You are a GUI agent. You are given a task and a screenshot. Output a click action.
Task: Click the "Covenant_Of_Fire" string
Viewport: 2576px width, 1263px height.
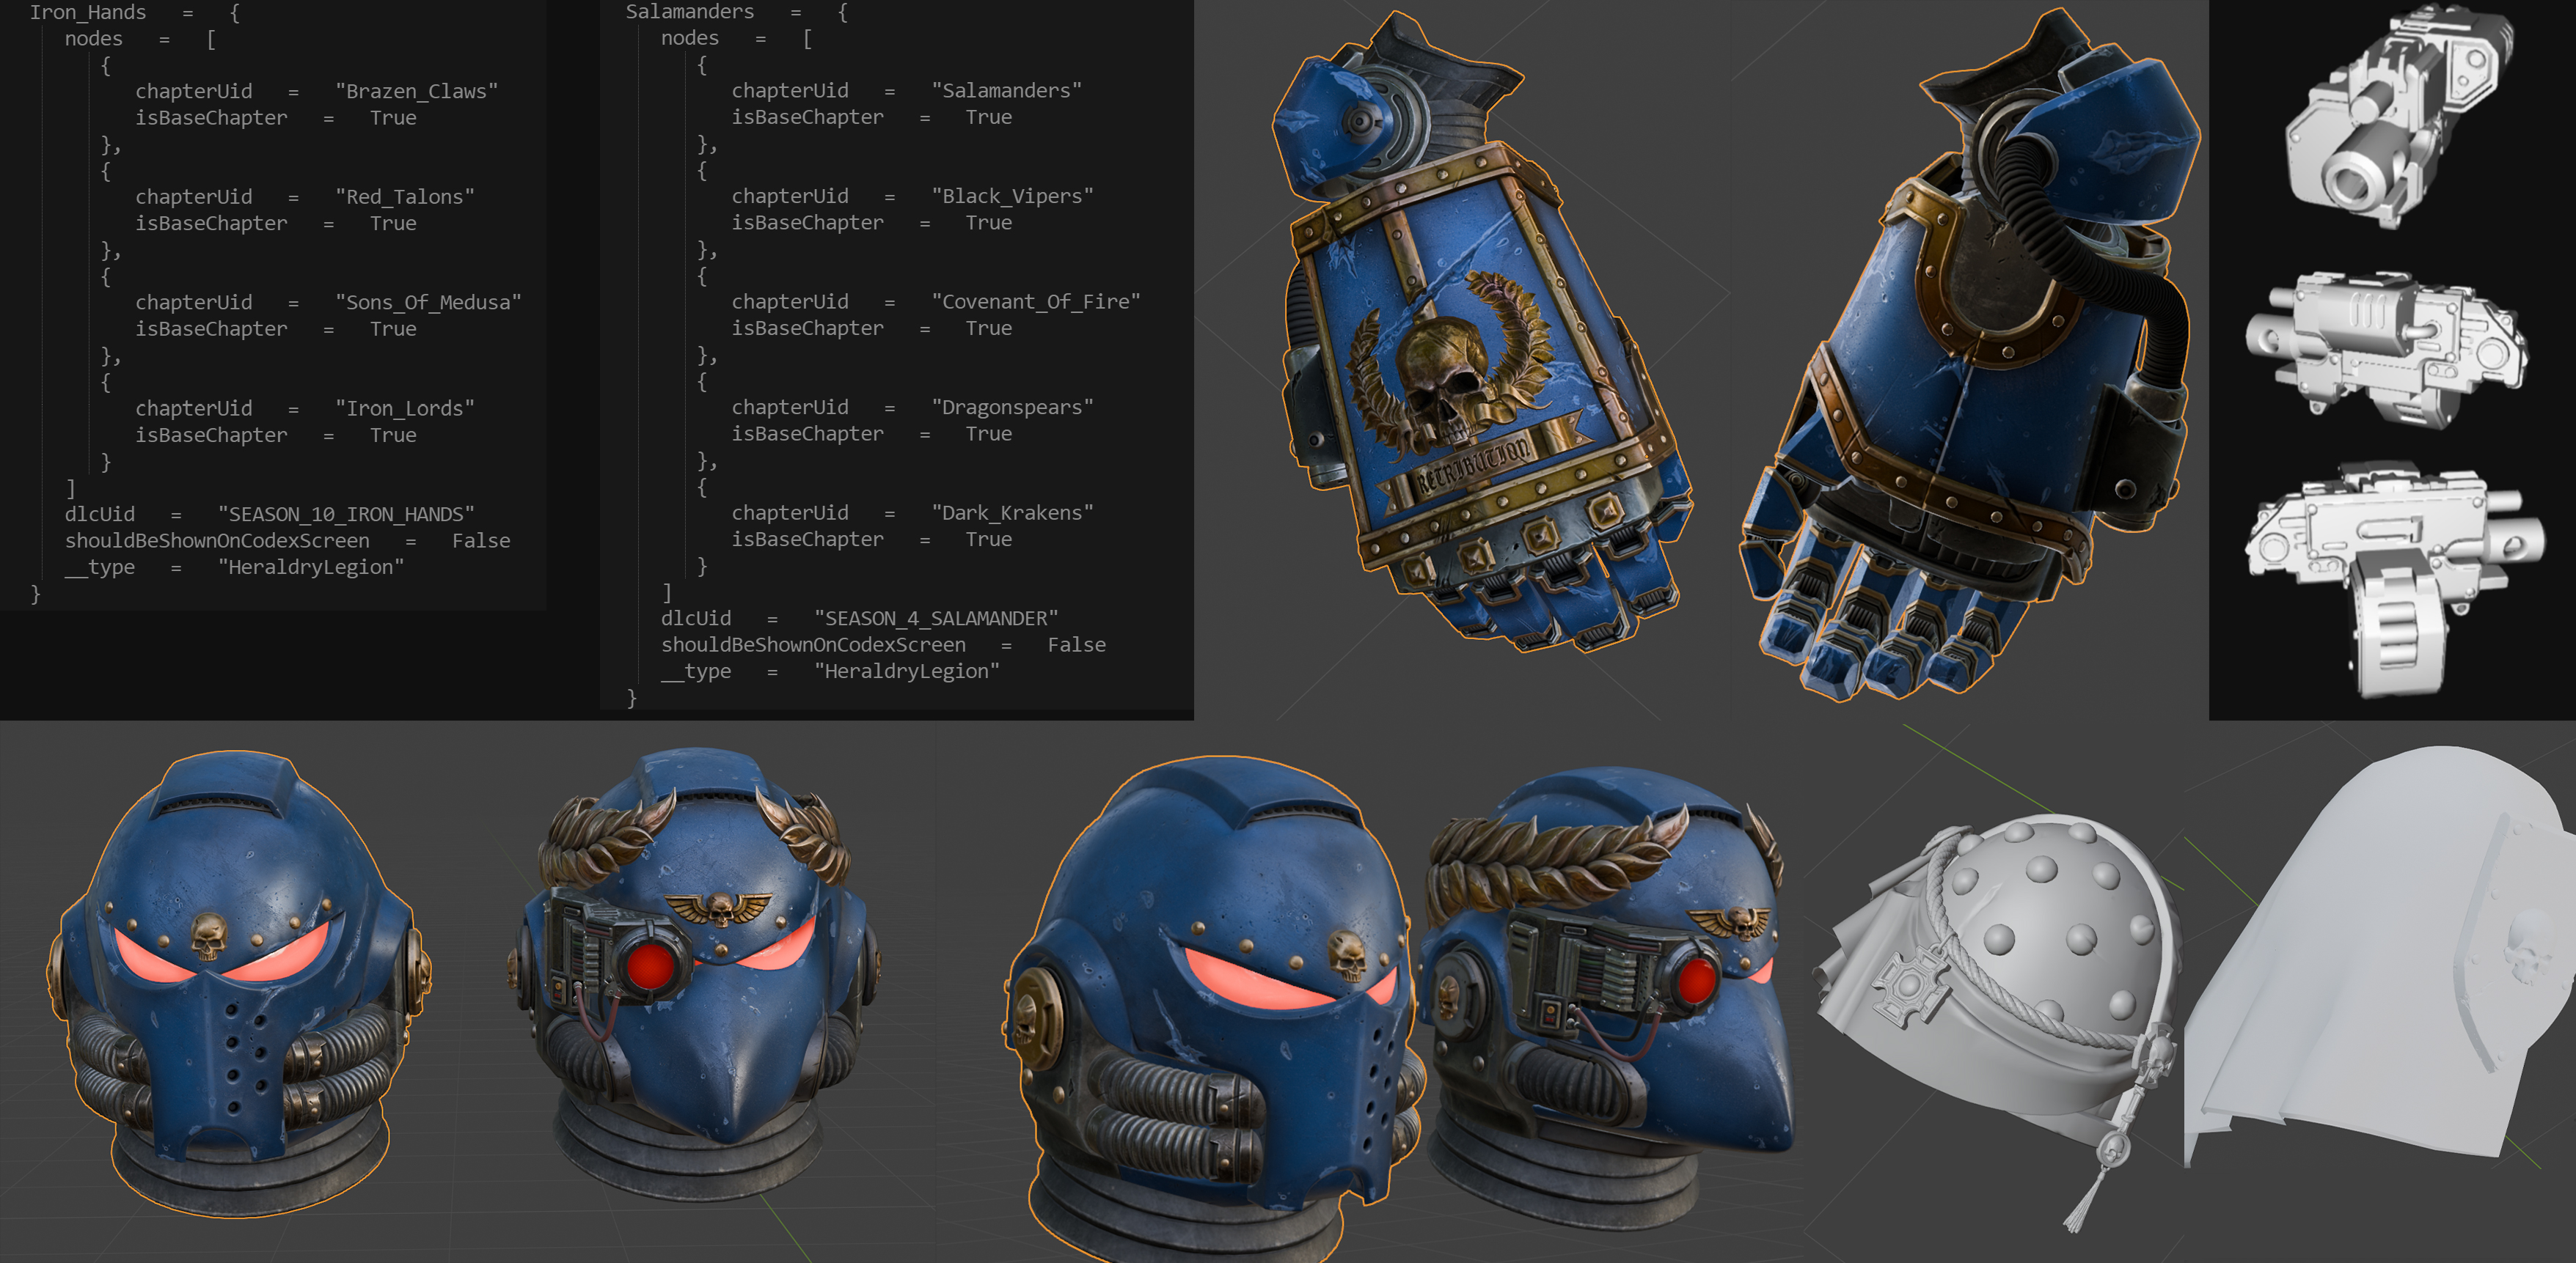[x=1036, y=301]
